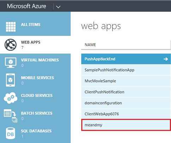Select ClientWebApp6076 in the list
This screenshot has width=171, height=143.
point(126,114)
